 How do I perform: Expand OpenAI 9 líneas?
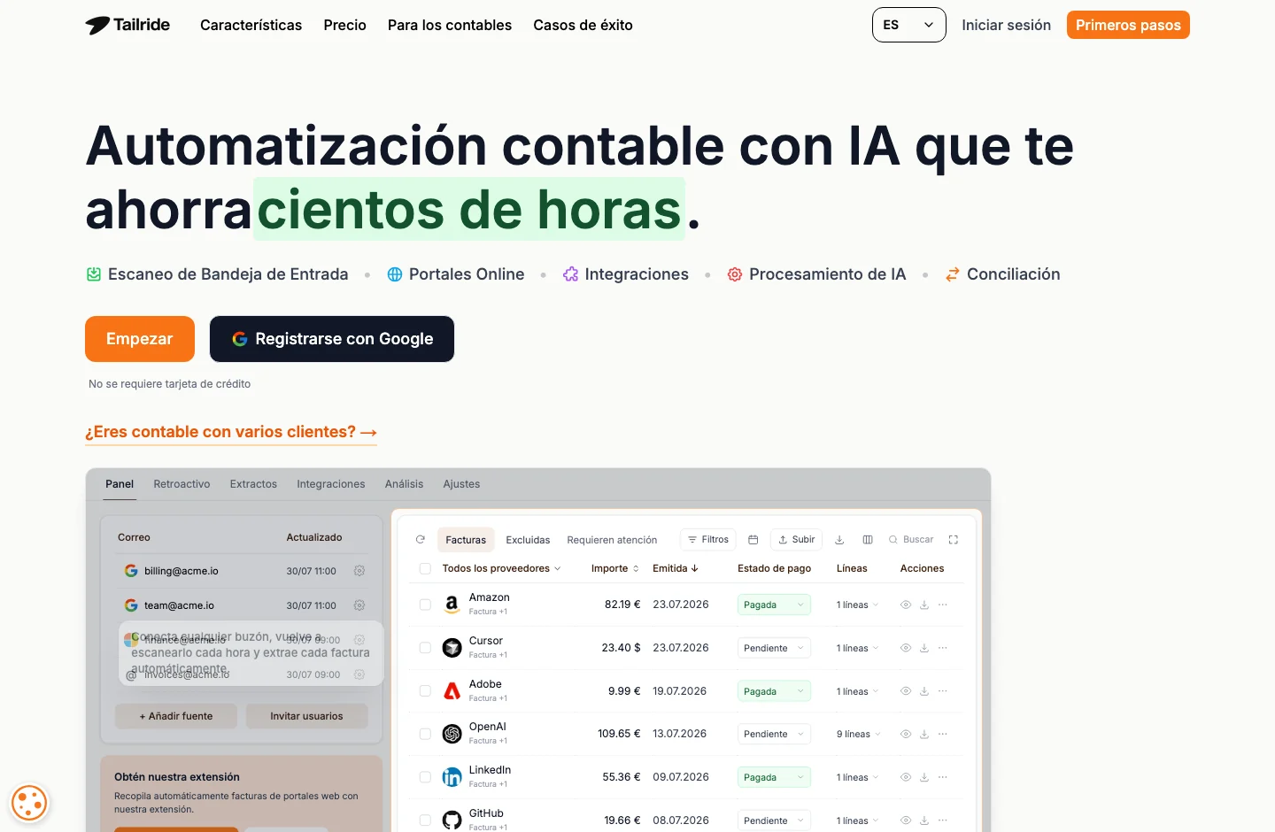coord(858,734)
